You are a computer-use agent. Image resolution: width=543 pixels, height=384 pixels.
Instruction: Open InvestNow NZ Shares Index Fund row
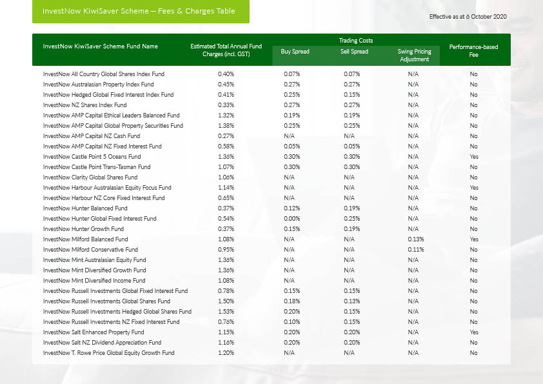pyautogui.click(x=84, y=105)
